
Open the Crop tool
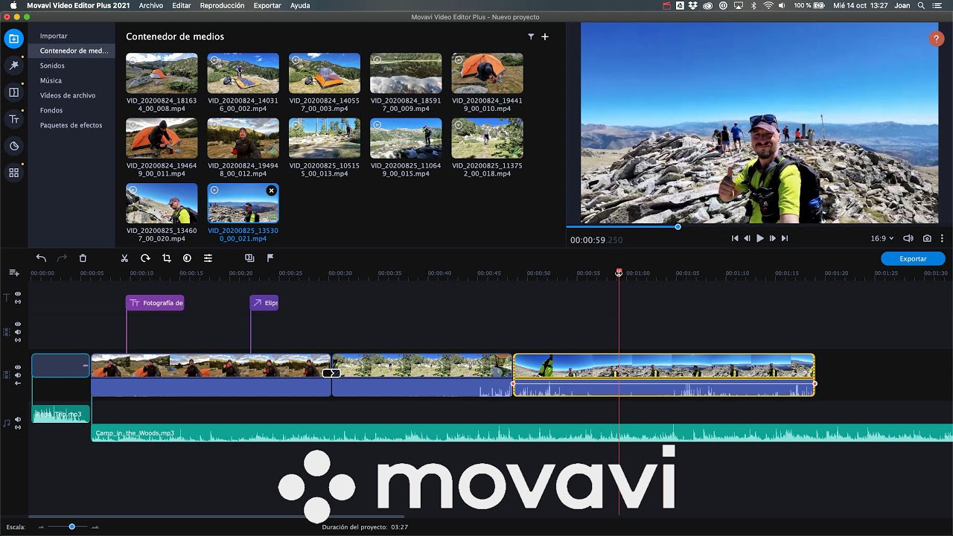166,258
